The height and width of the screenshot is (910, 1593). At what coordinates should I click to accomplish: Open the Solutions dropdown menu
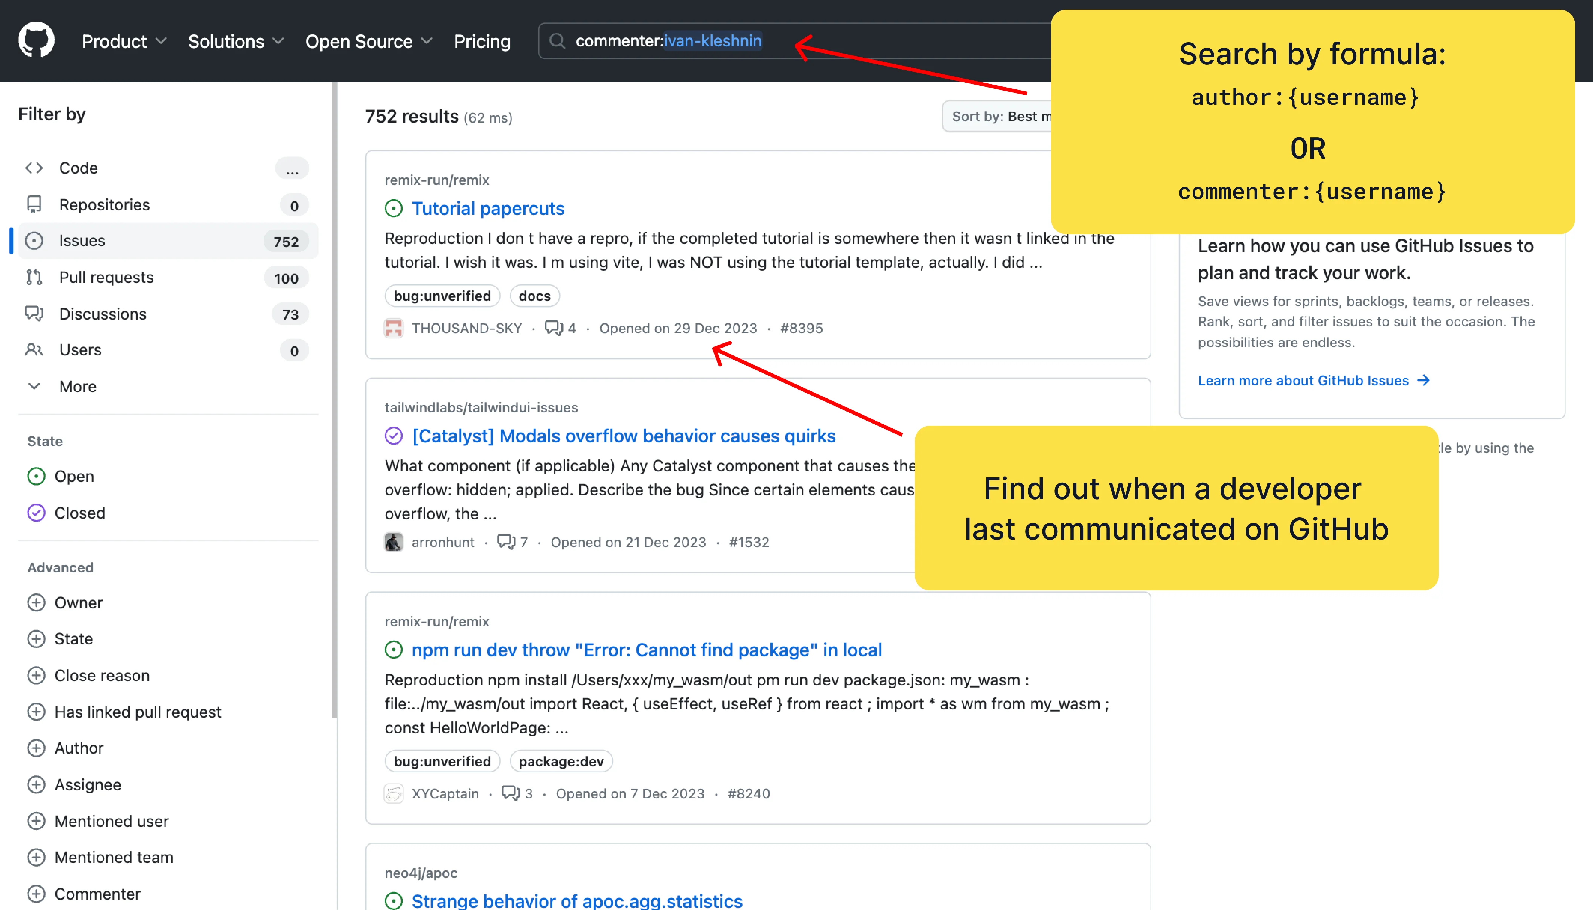pyautogui.click(x=236, y=41)
